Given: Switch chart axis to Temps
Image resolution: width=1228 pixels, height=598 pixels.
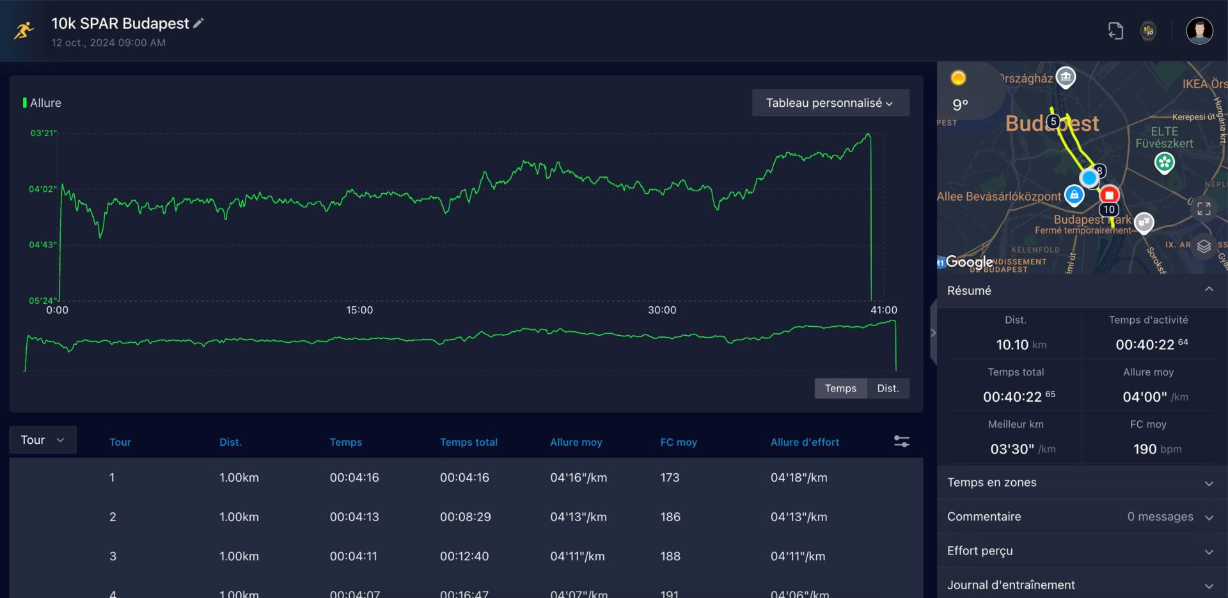Looking at the screenshot, I should pyautogui.click(x=840, y=388).
